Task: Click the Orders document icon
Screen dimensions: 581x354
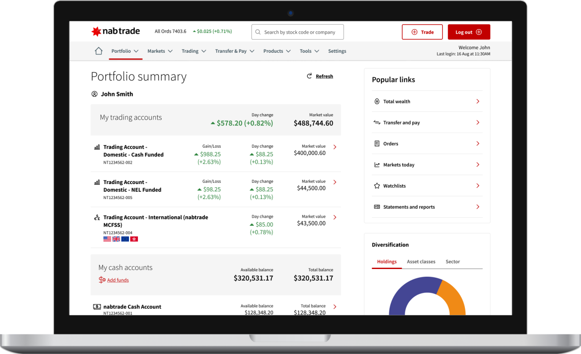Action: tap(377, 144)
